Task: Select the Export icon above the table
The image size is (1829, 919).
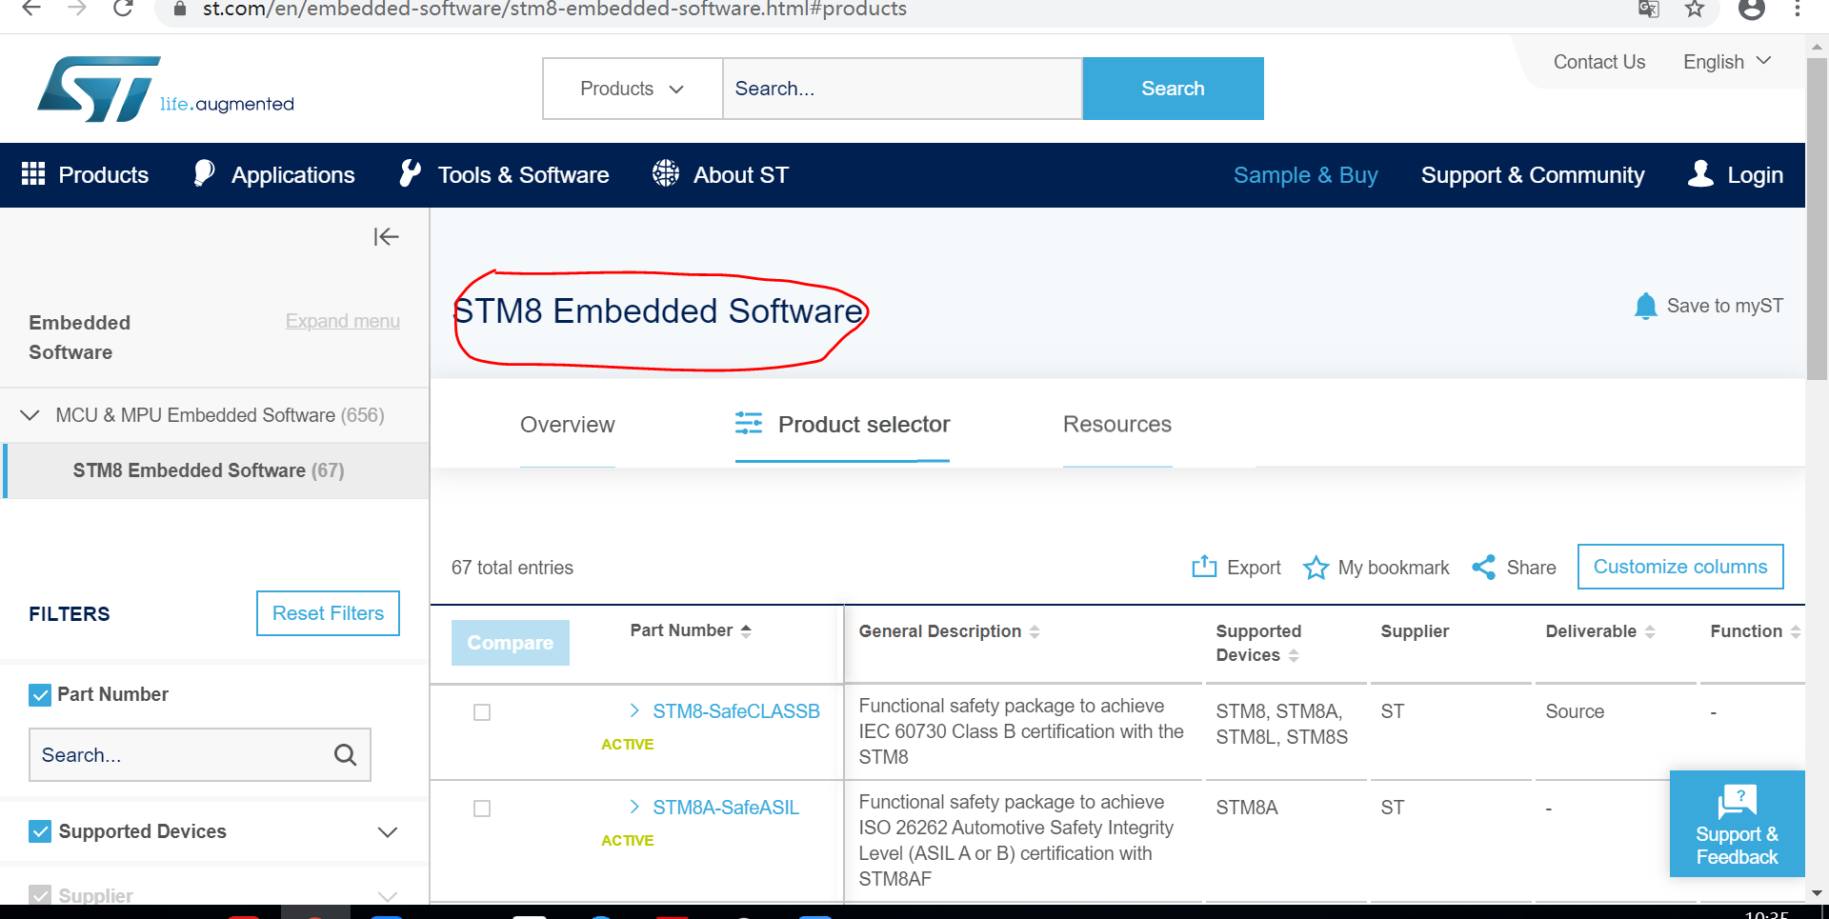Action: point(1206,567)
